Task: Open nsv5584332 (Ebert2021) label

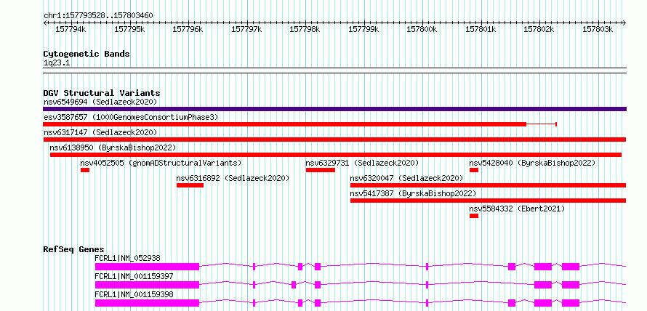Action: pyautogui.click(x=517, y=209)
